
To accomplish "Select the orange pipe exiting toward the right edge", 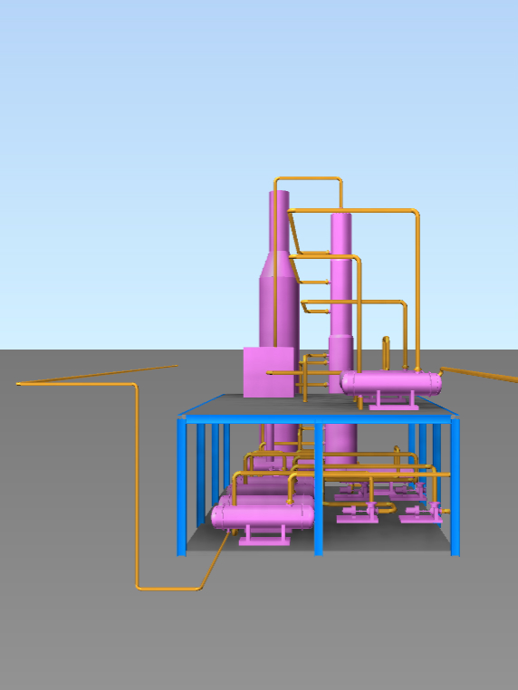I will (480, 375).
